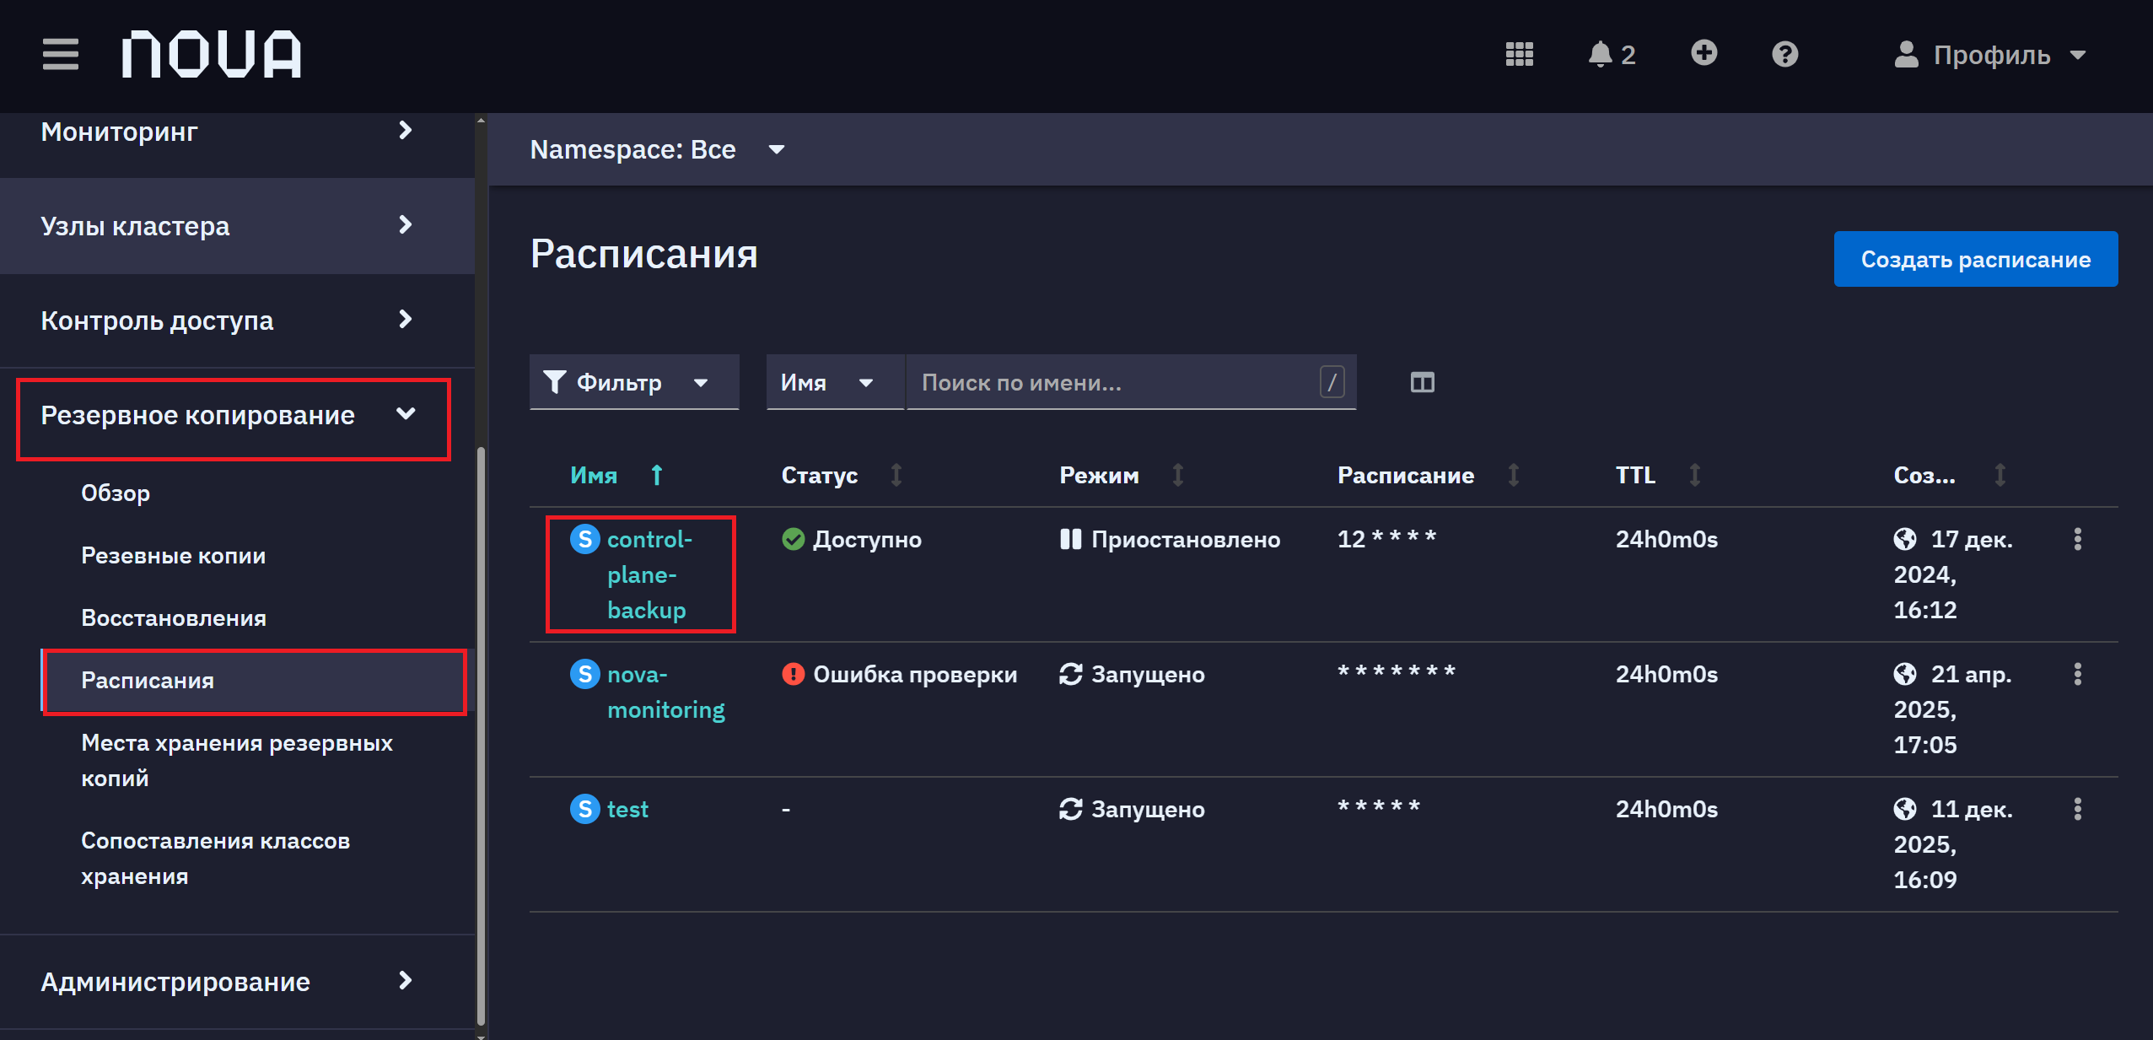Open Сопоставления классов хранения
Image resolution: width=2153 pixels, height=1040 pixels.
(215, 858)
